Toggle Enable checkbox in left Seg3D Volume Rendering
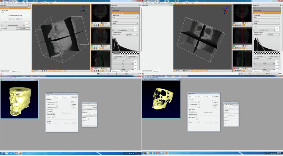 [x=113, y=59]
